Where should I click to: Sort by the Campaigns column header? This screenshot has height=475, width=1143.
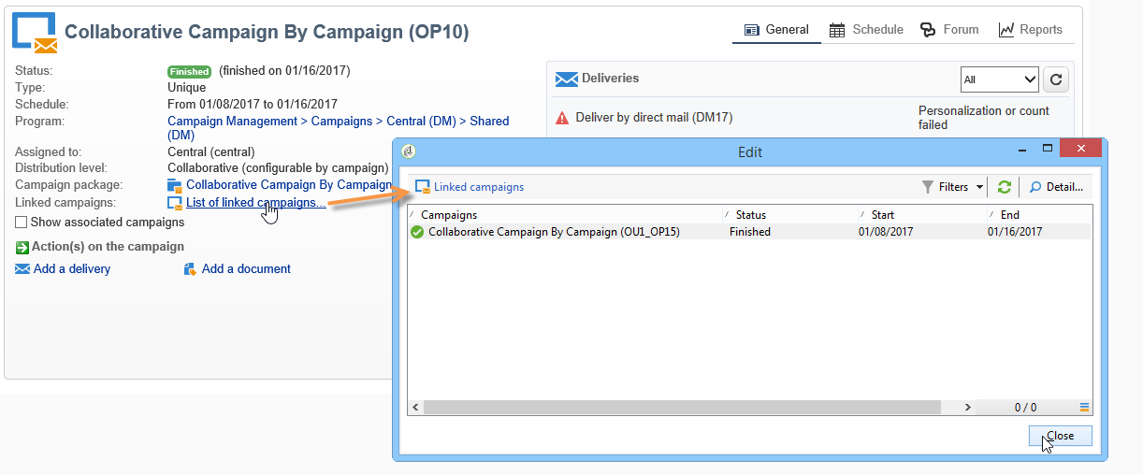[x=449, y=215]
